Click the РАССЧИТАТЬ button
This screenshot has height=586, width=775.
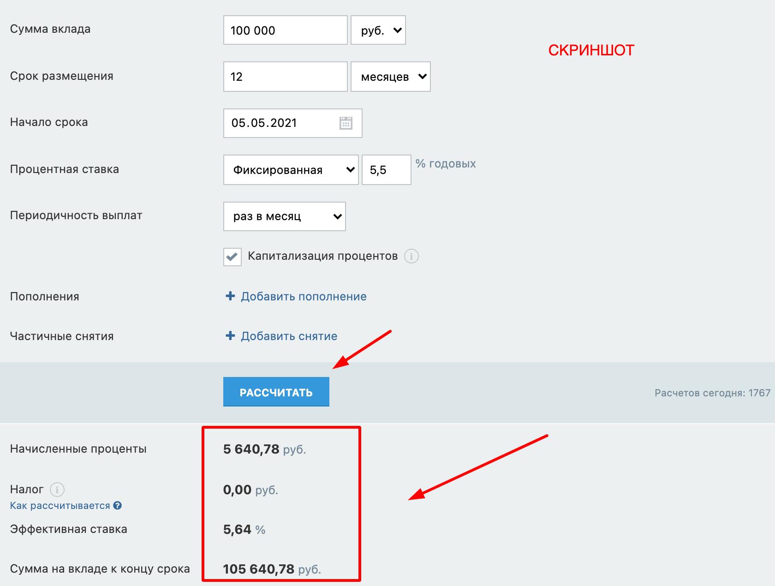coord(276,392)
